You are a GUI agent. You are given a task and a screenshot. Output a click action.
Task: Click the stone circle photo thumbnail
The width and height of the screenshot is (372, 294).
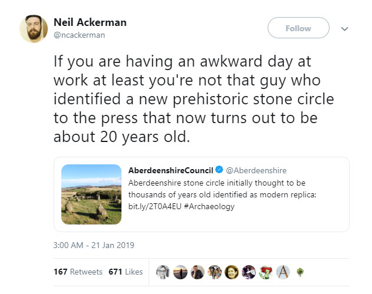[x=91, y=194]
